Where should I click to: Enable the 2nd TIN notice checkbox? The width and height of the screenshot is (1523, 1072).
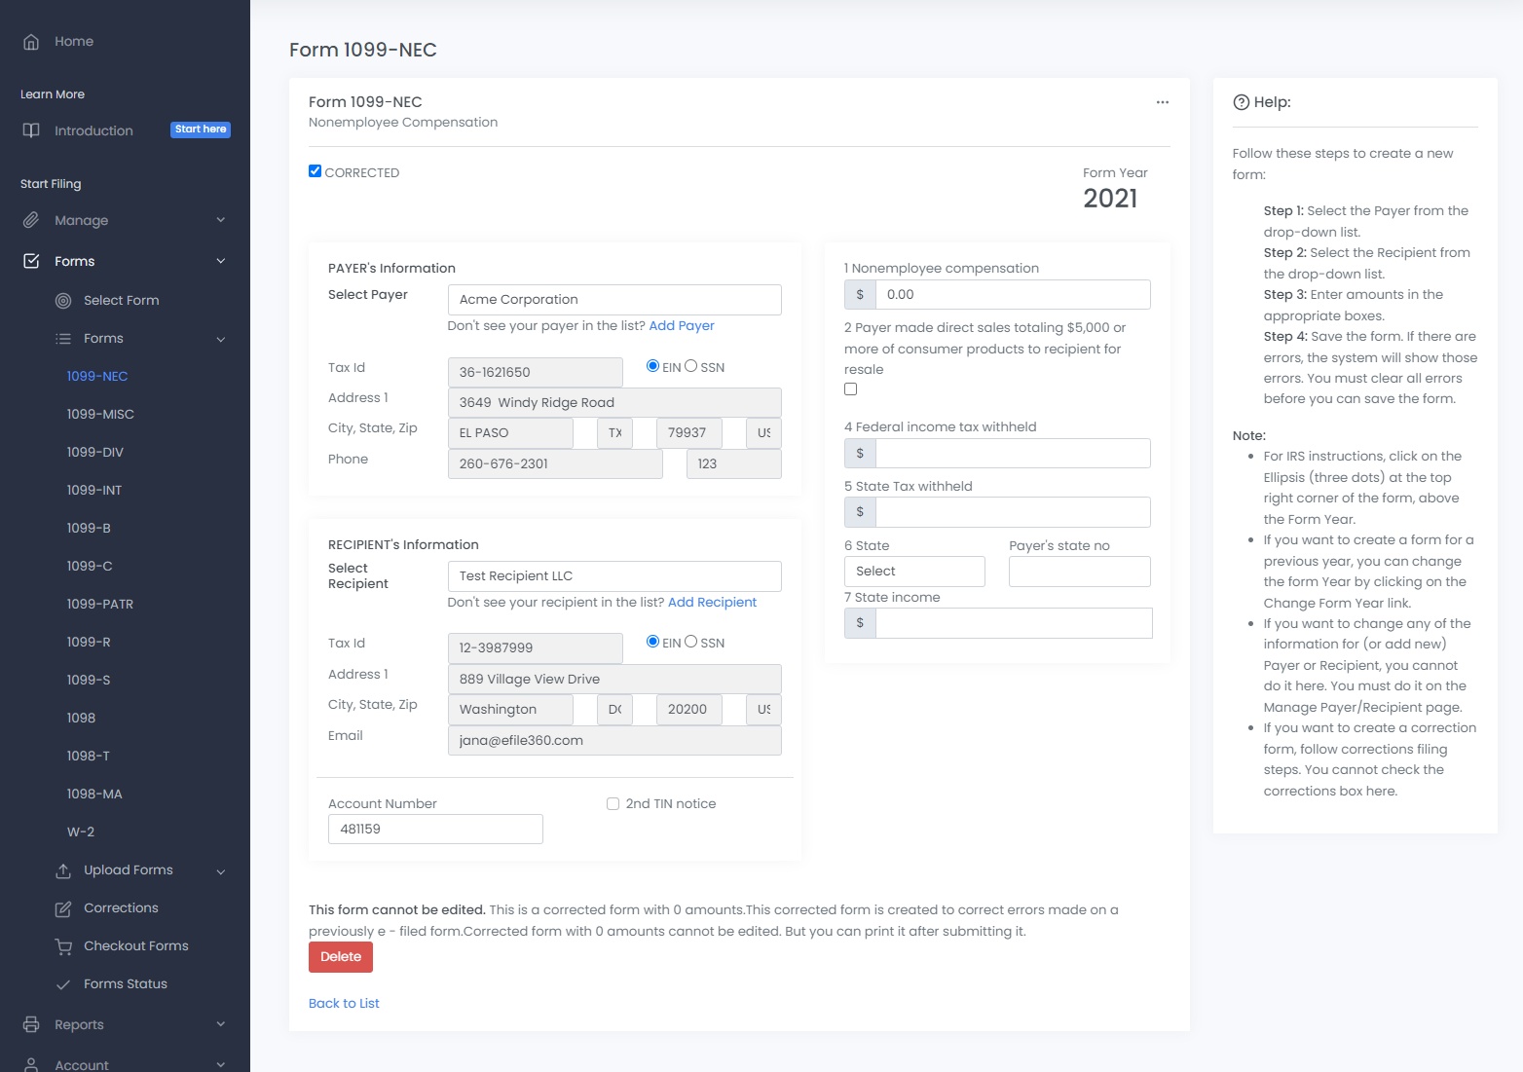coord(613,804)
